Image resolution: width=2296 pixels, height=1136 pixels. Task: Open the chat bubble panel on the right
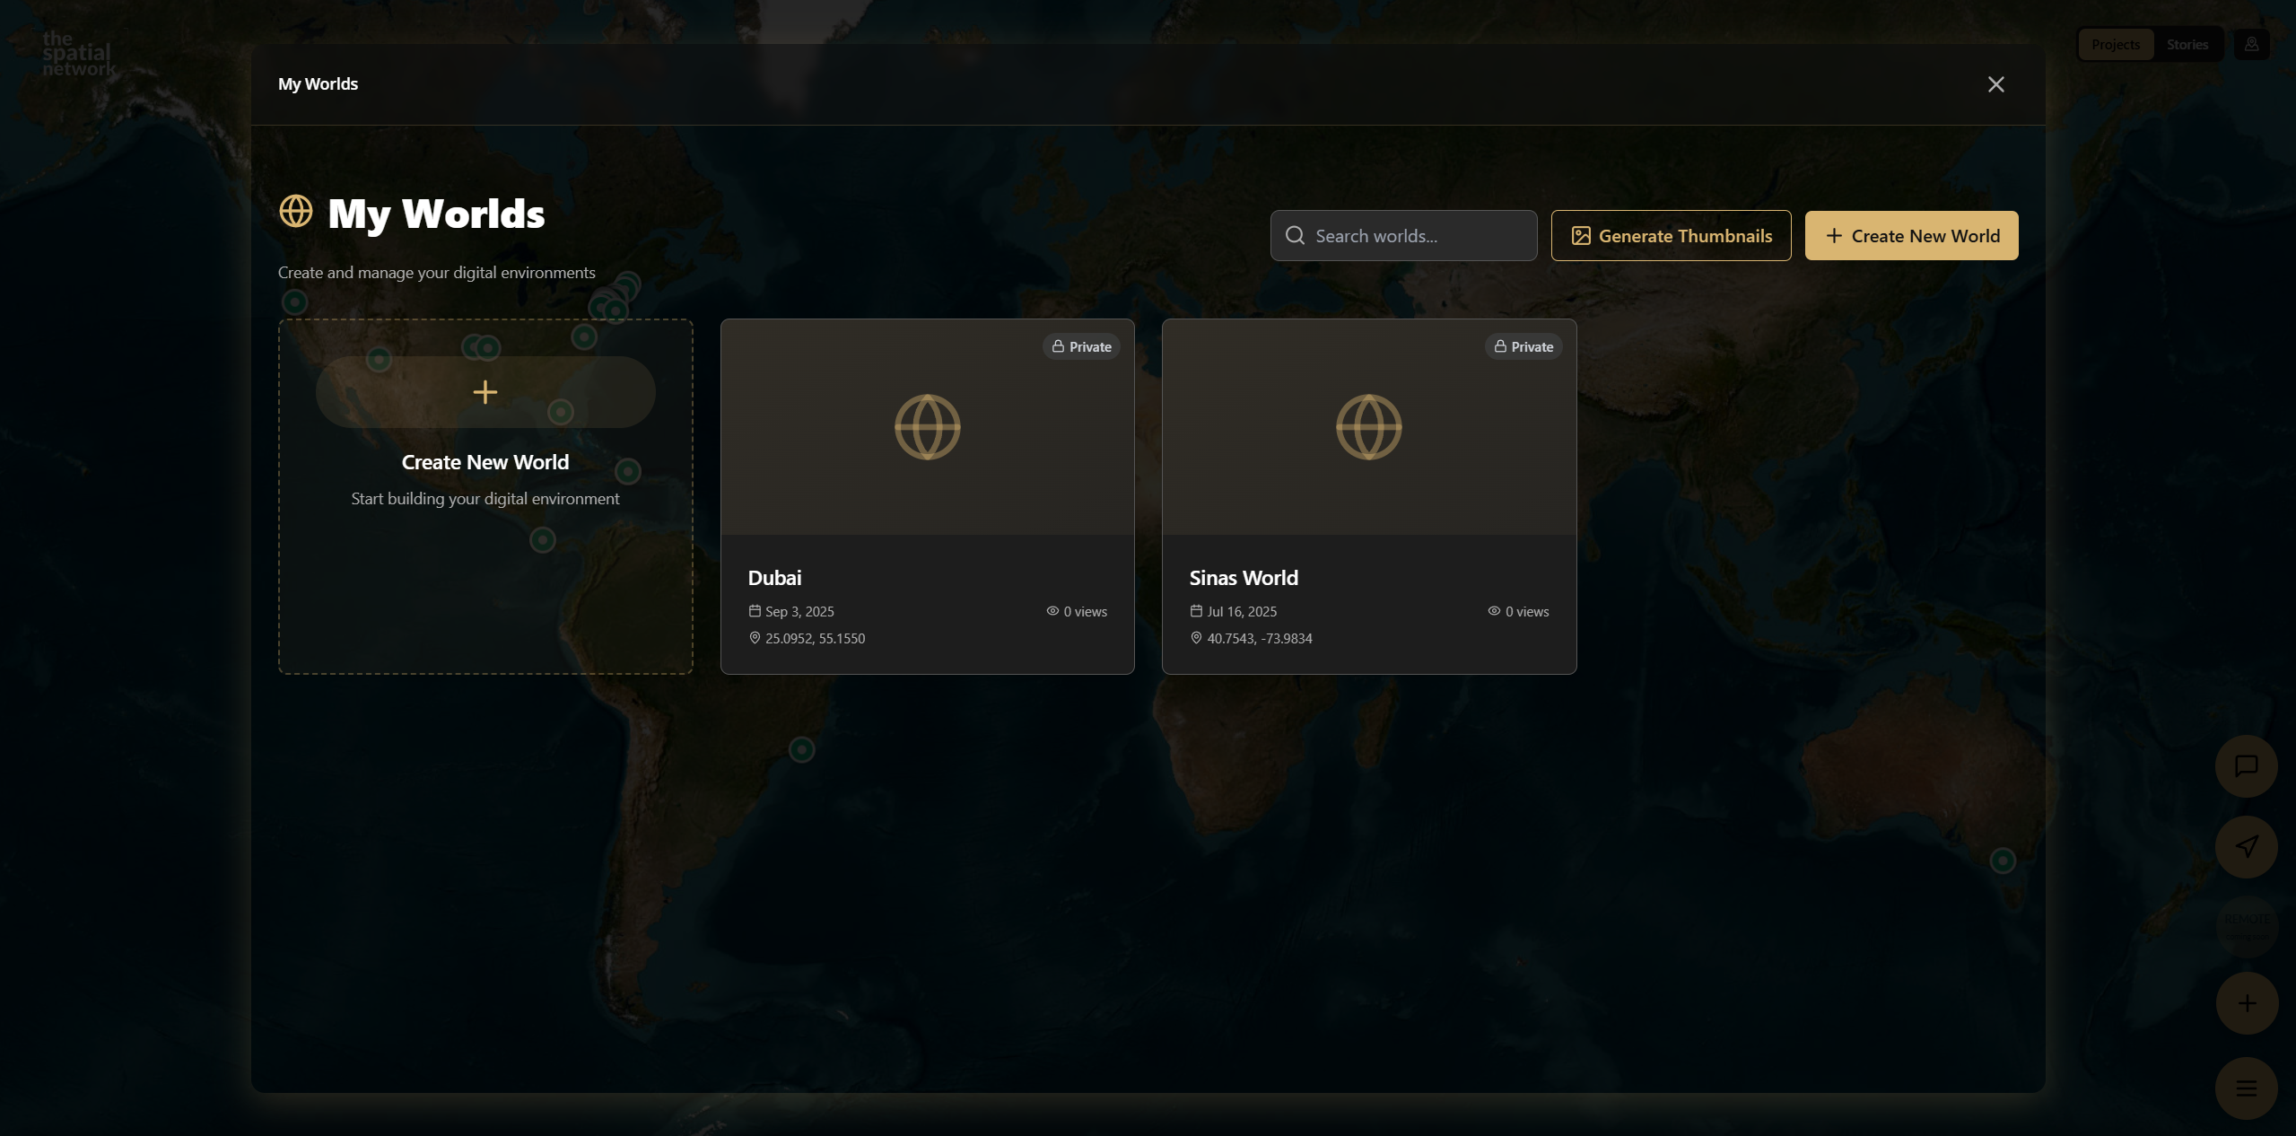(x=2246, y=766)
